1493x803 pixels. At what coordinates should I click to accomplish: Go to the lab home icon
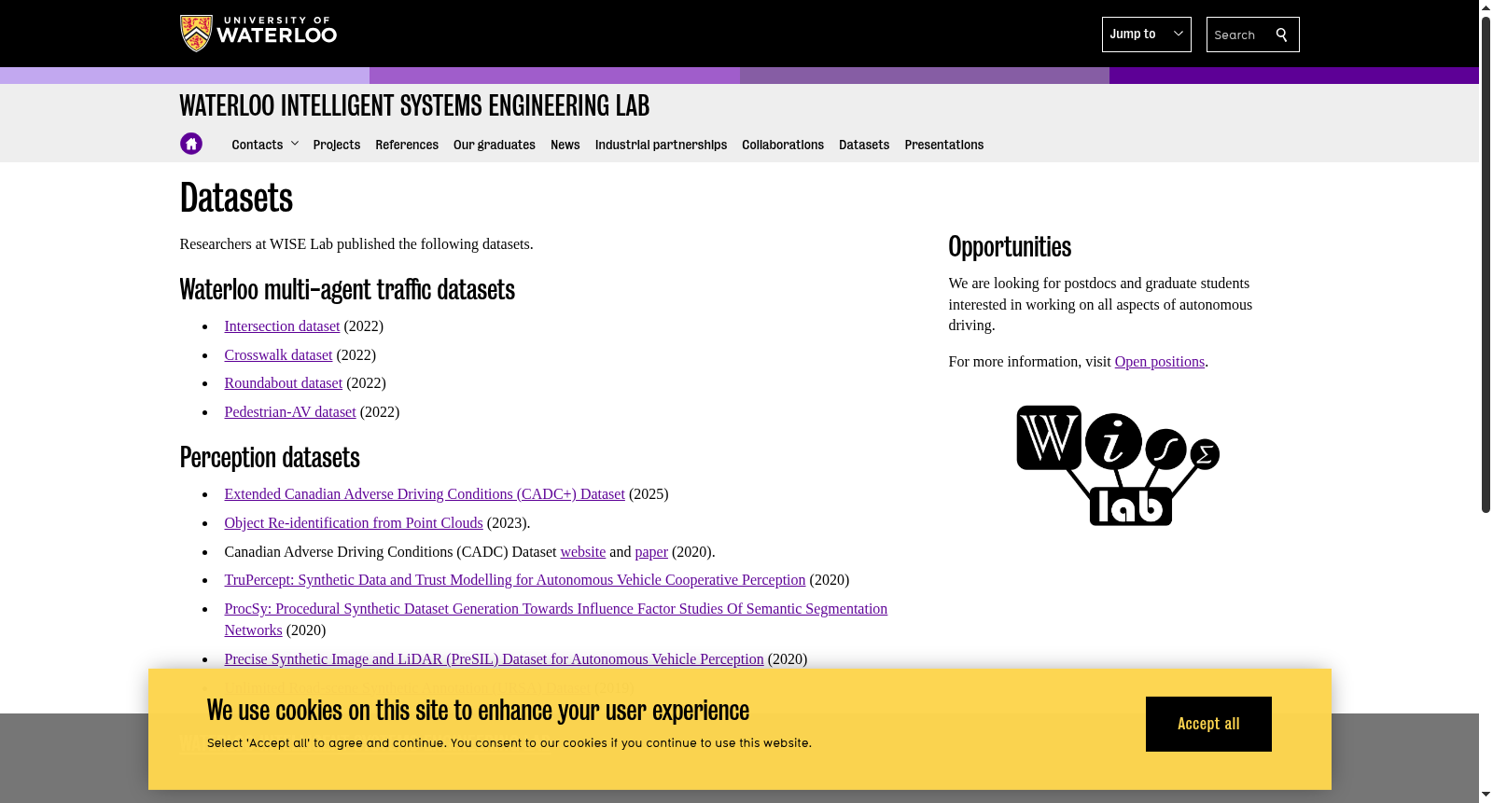(191, 144)
